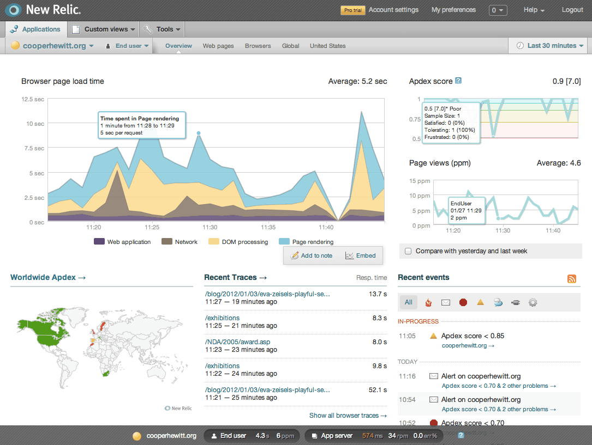Viewport: 592px width, 445px height.
Task: Open the Recent Traces page
Action: coord(236,277)
